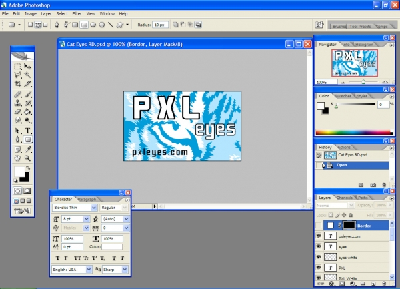Select the Magic Wand tool
Viewport: 400px width, 289px height.
pos(27,75)
